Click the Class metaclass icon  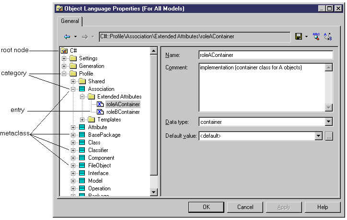82,143
